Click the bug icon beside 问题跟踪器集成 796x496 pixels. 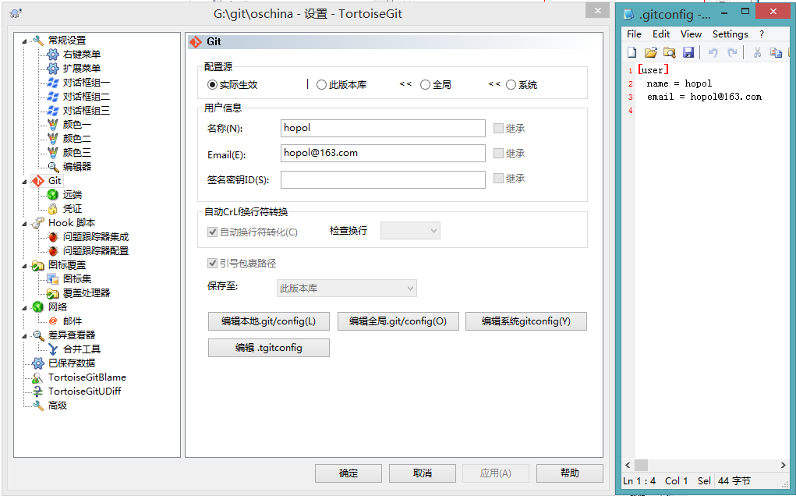tap(53, 236)
